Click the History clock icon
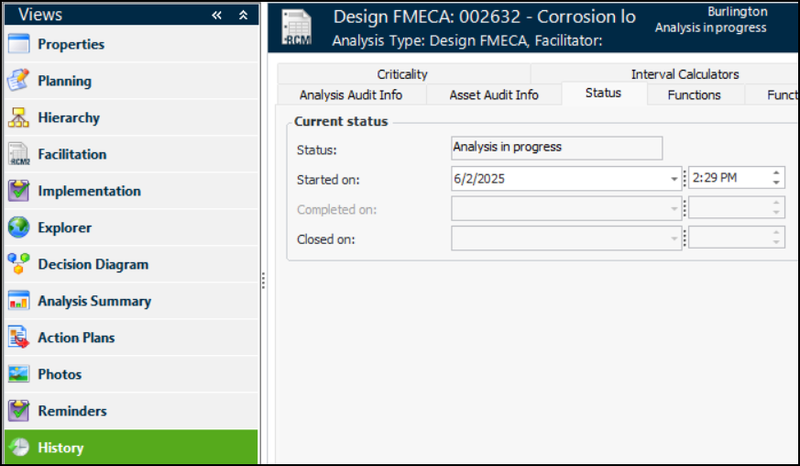The image size is (800, 466). coord(19,448)
